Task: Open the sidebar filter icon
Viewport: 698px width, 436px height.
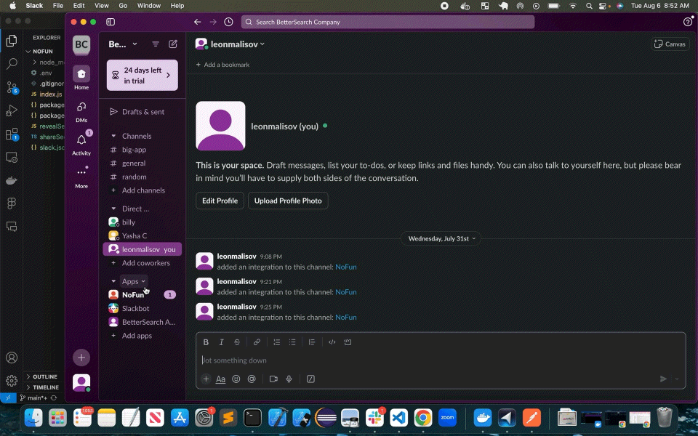Action: [x=156, y=44]
